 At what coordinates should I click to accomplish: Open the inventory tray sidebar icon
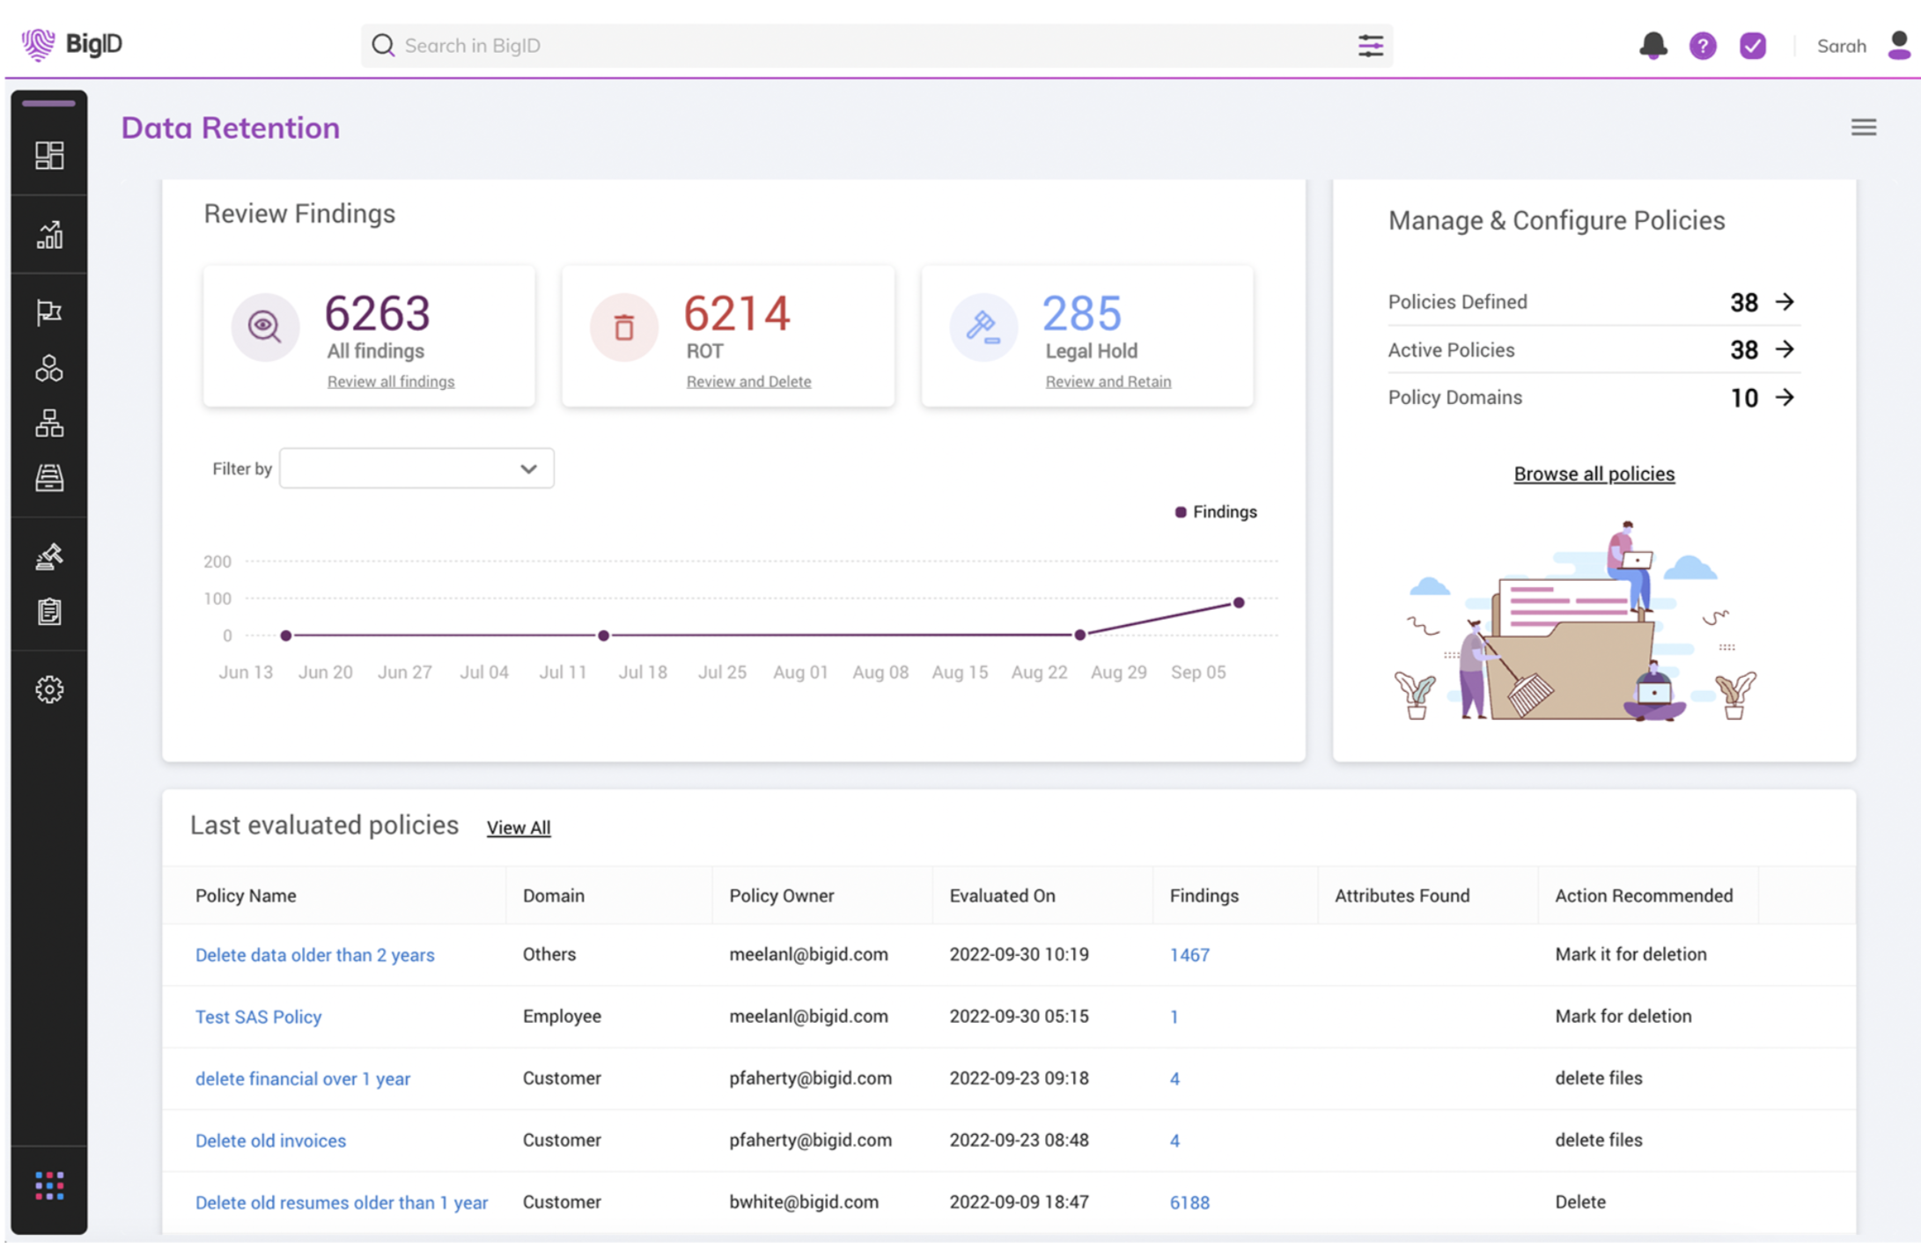point(49,478)
